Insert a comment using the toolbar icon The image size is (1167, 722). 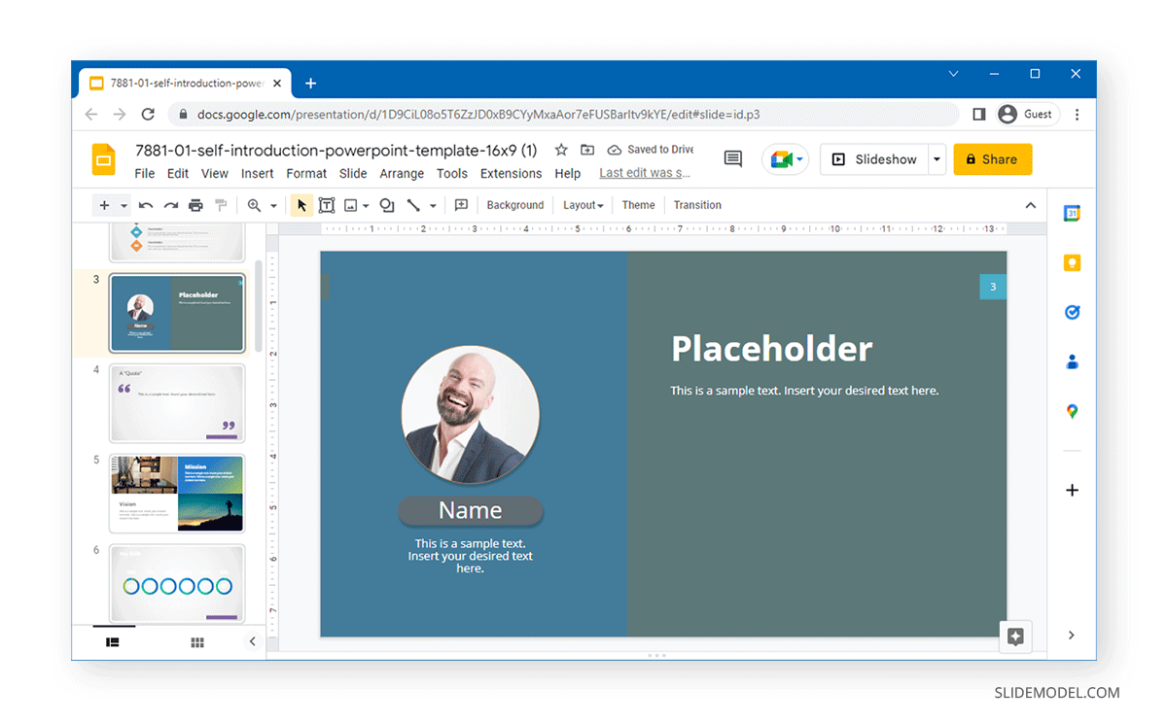pyautogui.click(x=461, y=205)
